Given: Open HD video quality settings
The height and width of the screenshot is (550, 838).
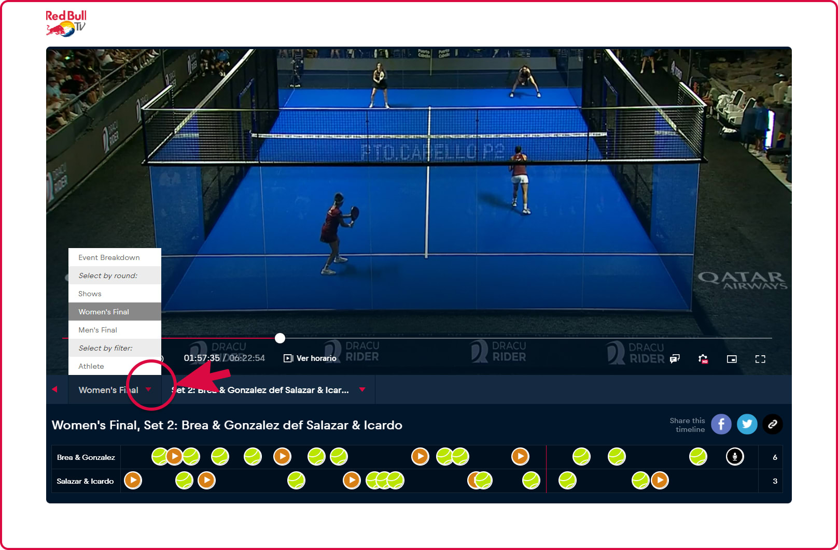Looking at the screenshot, I should (x=703, y=359).
